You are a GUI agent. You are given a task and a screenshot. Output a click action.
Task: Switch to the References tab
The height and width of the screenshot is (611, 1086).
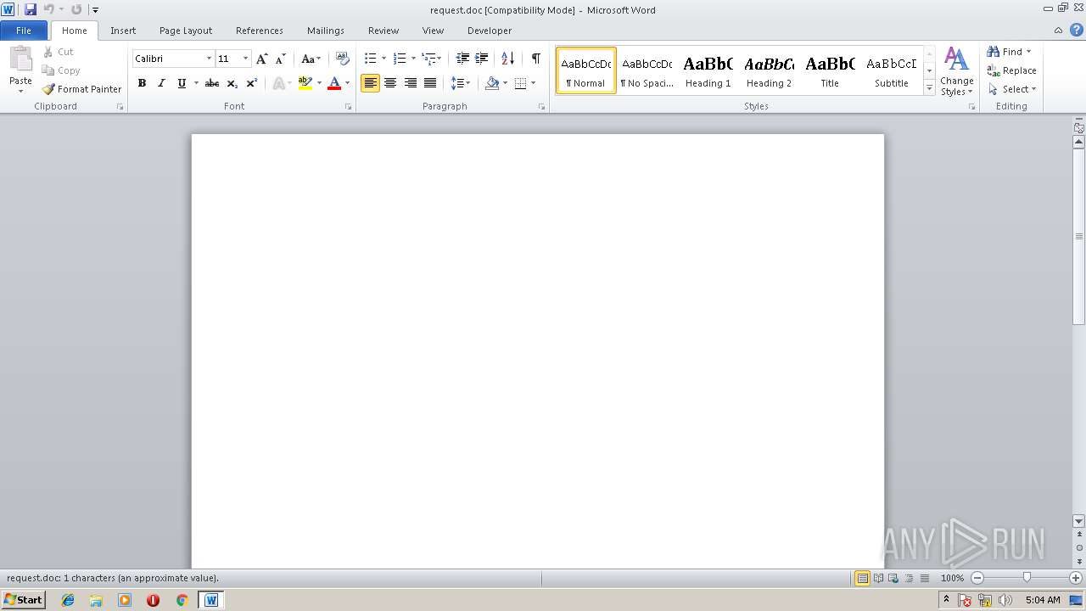[260, 31]
